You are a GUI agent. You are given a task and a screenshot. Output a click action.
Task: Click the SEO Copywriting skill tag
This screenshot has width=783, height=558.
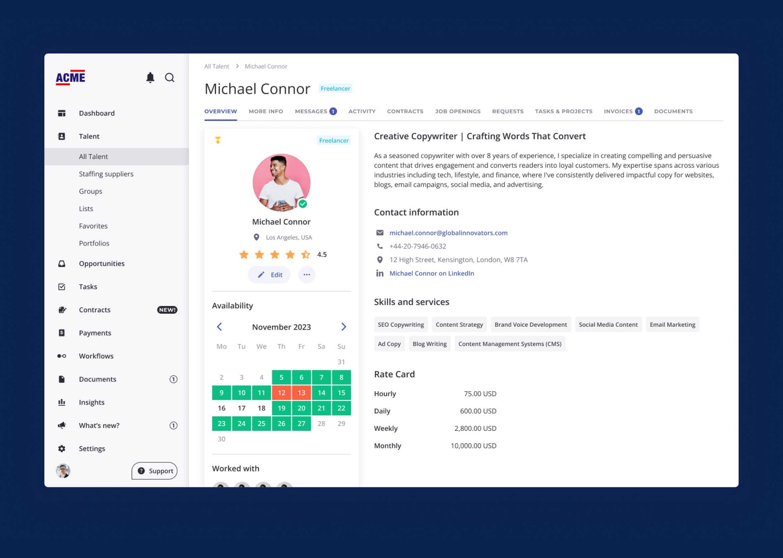coord(401,324)
